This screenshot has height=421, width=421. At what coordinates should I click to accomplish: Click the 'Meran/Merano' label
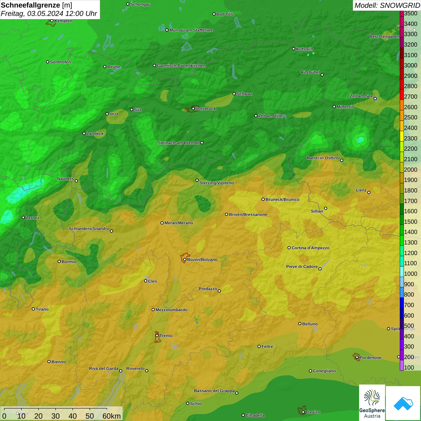point(179,223)
